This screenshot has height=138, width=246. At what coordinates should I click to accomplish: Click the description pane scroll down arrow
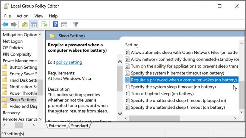tap(120, 113)
